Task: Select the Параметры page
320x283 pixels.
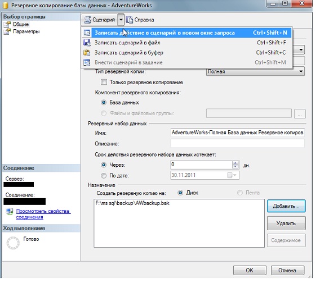Action: pyautogui.click(x=26, y=31)
